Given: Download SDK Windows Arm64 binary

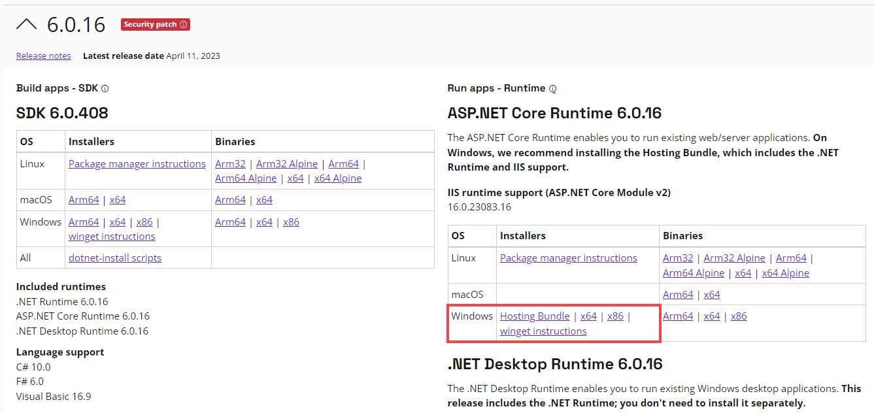Looking at the screenshot, I should tap(230, 222).
